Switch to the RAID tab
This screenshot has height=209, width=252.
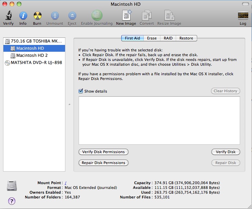pyautogui.click(x=168, y=38)
